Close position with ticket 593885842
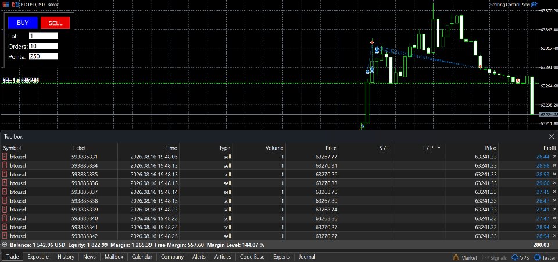Image resolution: width=558 pixels, height=262 pixels. pos(555,236)
